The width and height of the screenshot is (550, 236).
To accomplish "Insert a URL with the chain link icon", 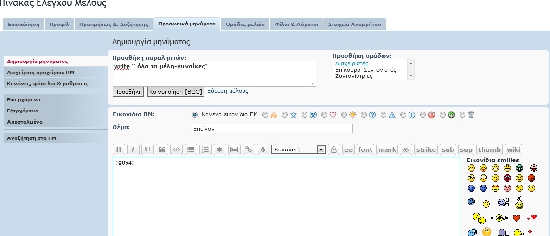I will (x=249, y=149).
